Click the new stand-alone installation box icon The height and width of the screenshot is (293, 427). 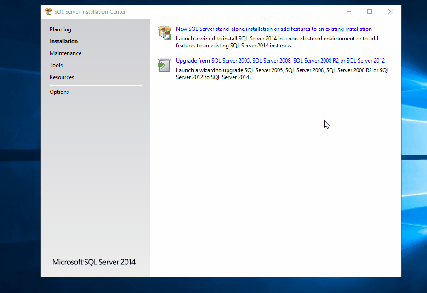point(164,33)
